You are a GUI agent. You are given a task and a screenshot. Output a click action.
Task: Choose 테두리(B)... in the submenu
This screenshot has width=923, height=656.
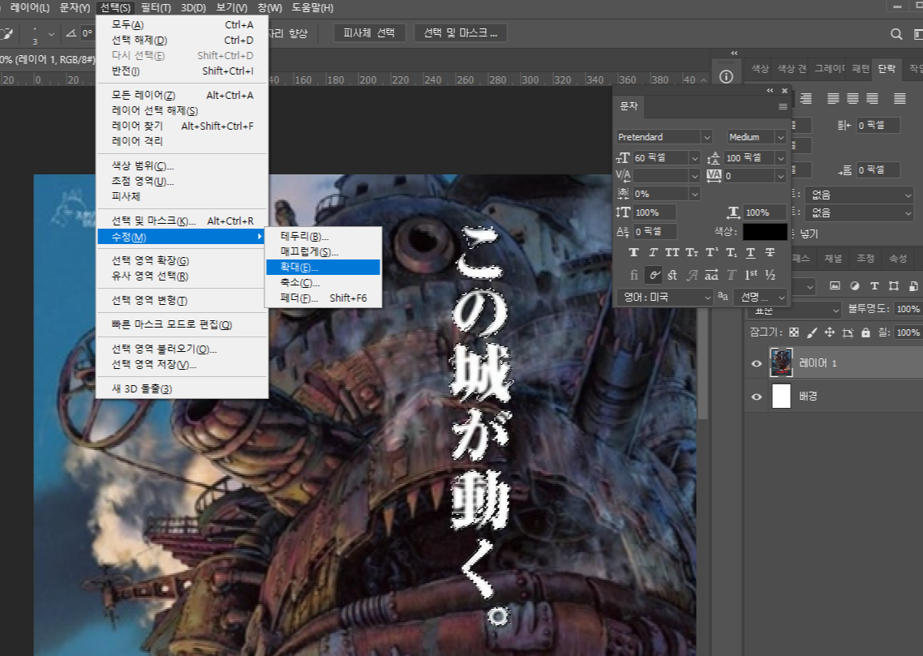[x=323, y=237]
